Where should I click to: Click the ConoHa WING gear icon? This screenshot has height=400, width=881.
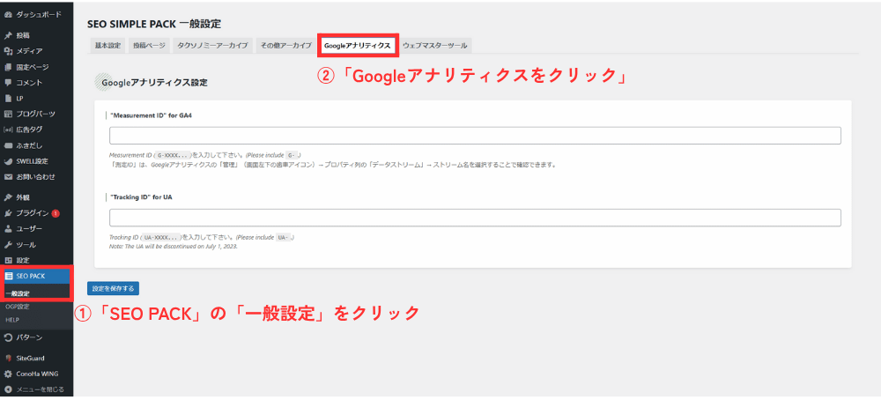point(8,374)
